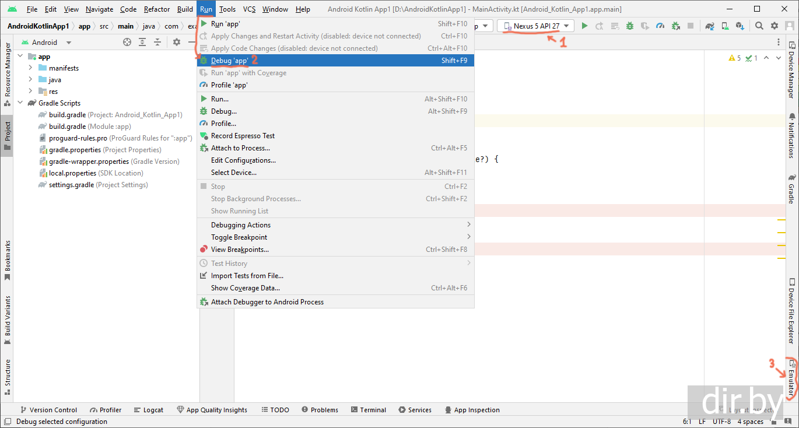799x428 pixels.
Task: Choose Edit Configurations... menu entry
Action: point(243,160)
